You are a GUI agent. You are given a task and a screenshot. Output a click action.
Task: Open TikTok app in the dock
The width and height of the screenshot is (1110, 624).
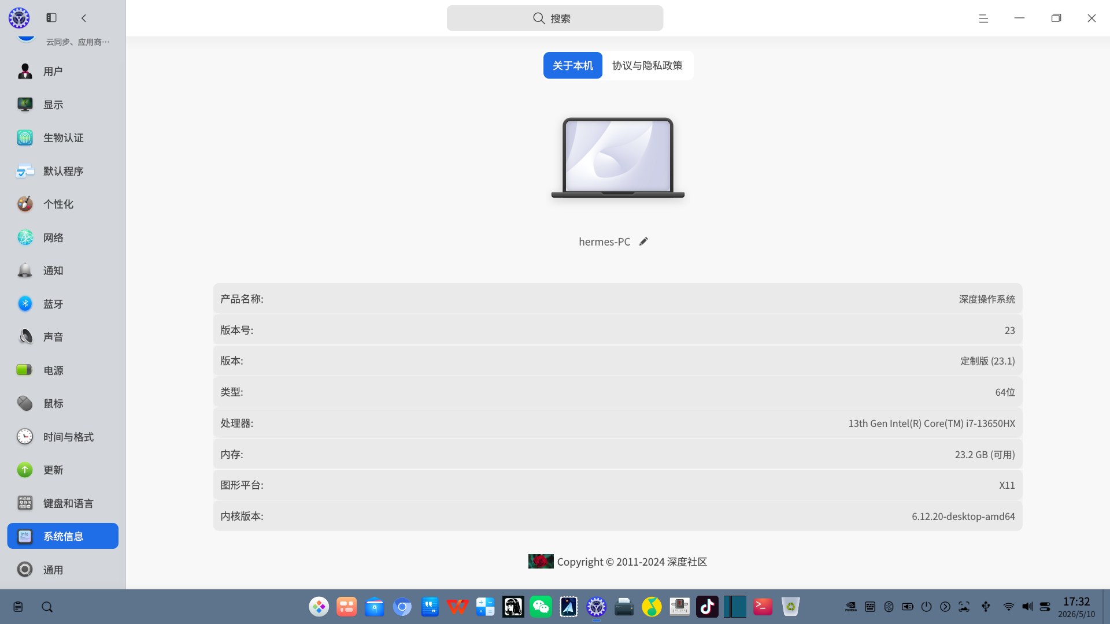point(708,607)
